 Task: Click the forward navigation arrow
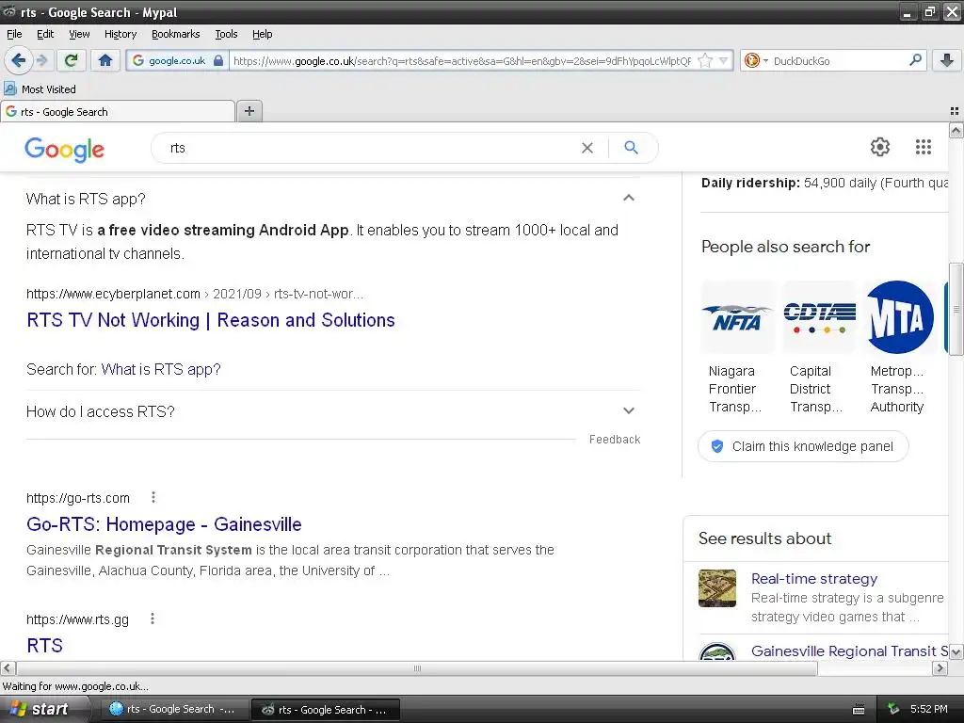pos(41,60)
